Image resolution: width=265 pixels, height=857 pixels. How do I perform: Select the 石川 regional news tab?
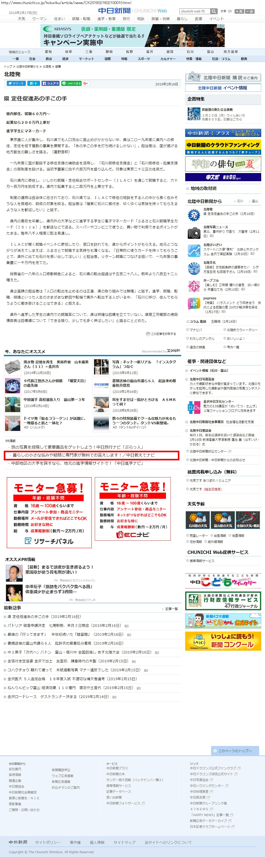click(x=190, y=52)
